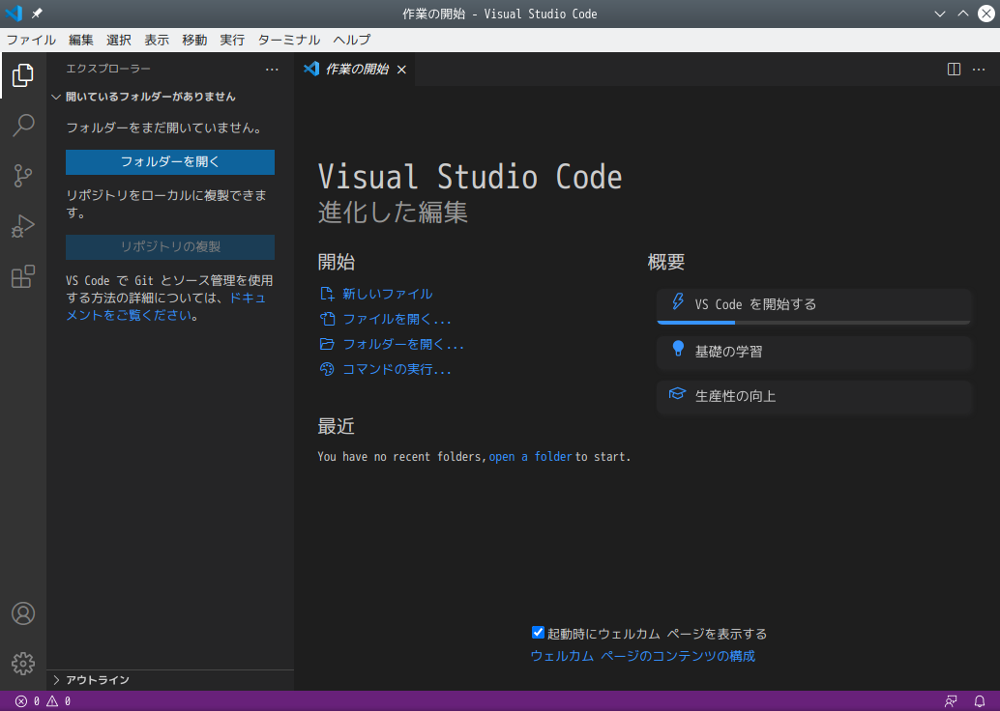Click the リポジトリの複製 button

170,246
